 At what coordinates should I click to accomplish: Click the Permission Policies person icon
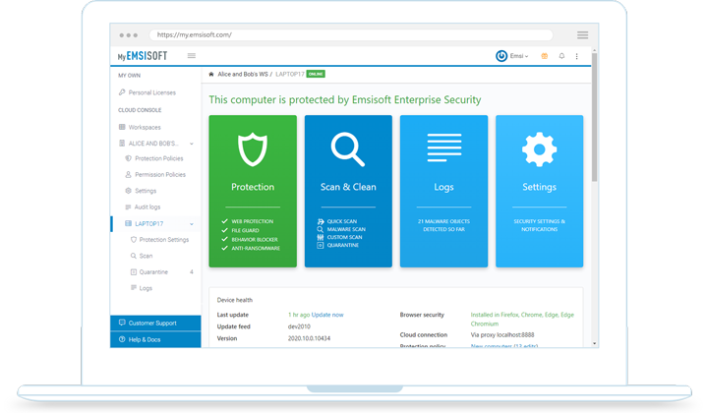(129, 175)
